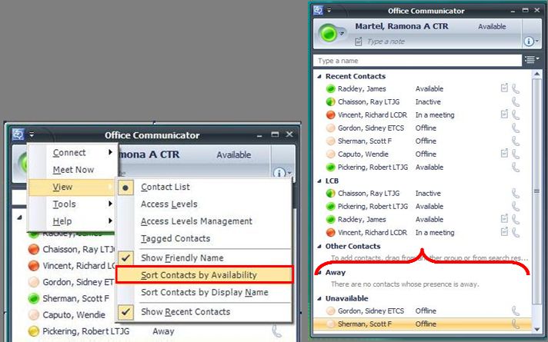Click the Office Communicator logo in the left window
The image size is (548, 342).
(18, 134)
